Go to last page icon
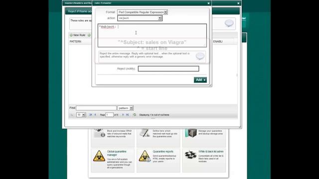 (128, 115)
